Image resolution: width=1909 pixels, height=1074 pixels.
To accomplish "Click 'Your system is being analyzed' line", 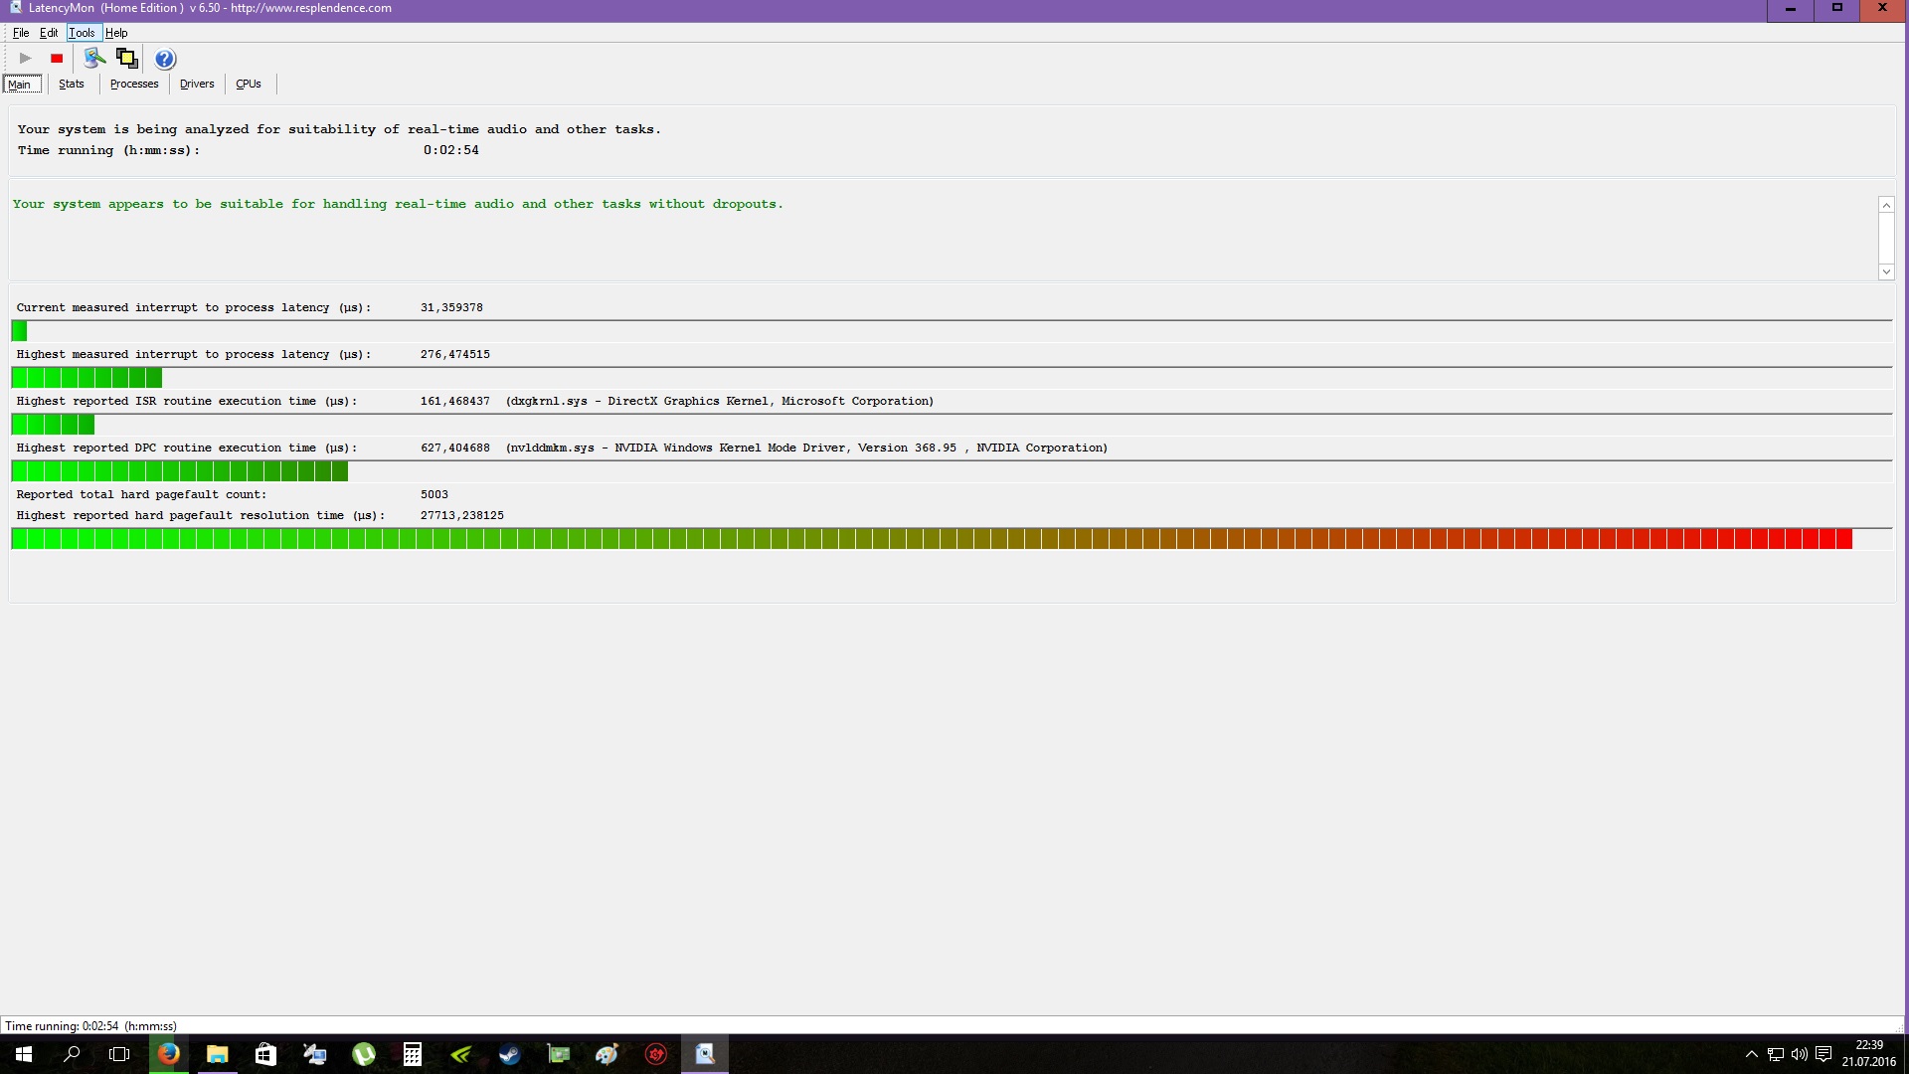I will (x=339, y=129).
